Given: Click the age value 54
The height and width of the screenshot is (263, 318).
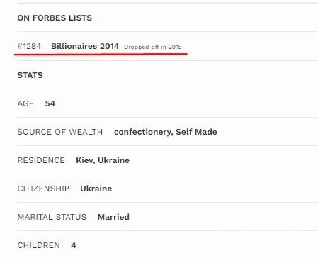Looking at the screenshot, I should tap(50, 103).
